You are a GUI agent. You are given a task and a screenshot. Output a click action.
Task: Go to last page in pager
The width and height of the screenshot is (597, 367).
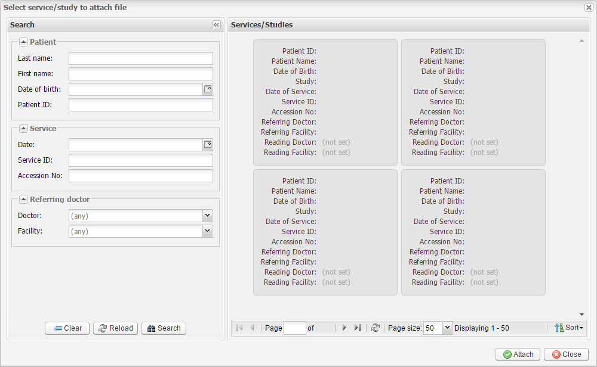[357, 328]
